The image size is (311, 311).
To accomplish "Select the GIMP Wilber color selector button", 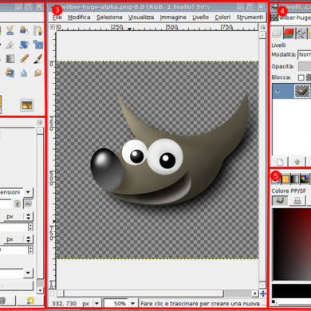I will (x=280, y=201).
